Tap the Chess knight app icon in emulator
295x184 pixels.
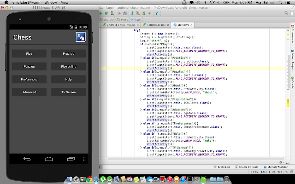tap(81, 37)
